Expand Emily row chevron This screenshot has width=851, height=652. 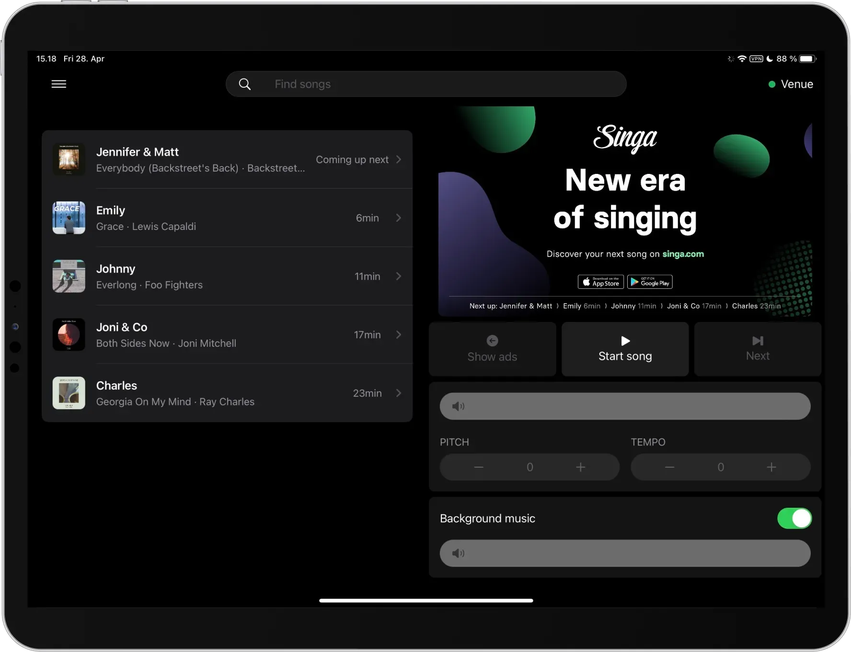pyautogui.click(x=399, y=218)
